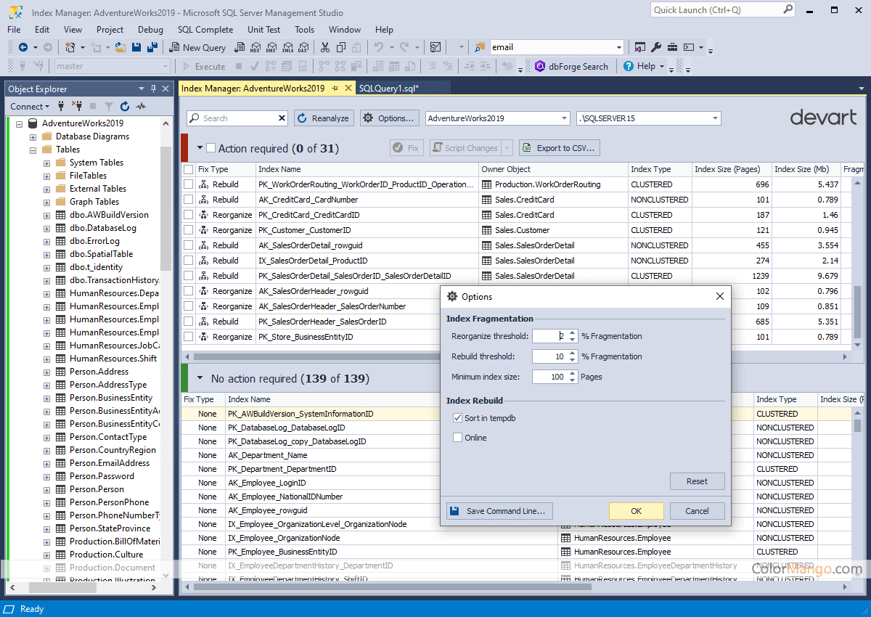Click the Quick Launch search magnifier icon
Screen dimensions: 871x617
coord(788,9)
